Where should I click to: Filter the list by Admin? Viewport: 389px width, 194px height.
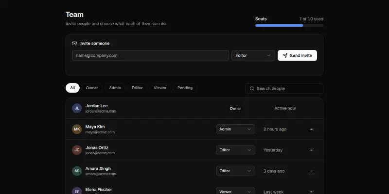(x=115, y=88)
